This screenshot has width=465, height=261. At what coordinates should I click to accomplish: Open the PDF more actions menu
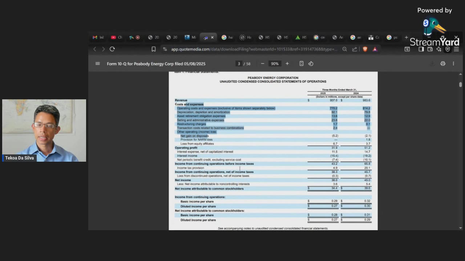coord(453,63)
